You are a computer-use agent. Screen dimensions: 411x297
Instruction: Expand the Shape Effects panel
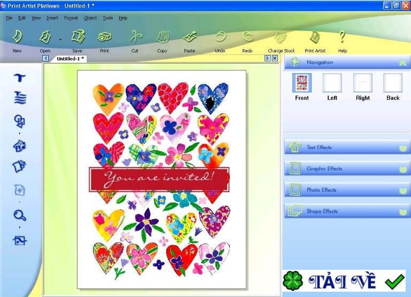click(403, 212)
